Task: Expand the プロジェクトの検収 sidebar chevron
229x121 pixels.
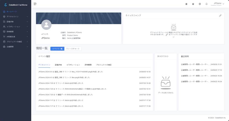Action: [x=27, y=42]
